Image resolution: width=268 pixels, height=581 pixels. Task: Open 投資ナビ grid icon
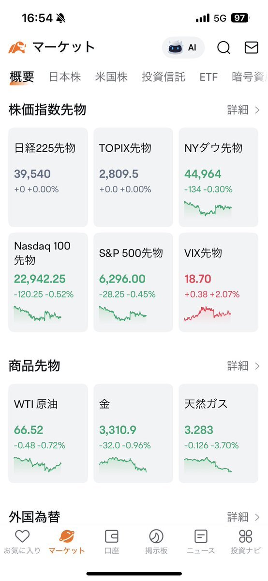click(245, 536)
